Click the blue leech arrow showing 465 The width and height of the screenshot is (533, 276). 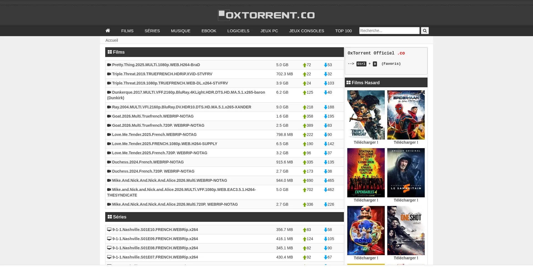pyautogui.click(x=326, y=181)
